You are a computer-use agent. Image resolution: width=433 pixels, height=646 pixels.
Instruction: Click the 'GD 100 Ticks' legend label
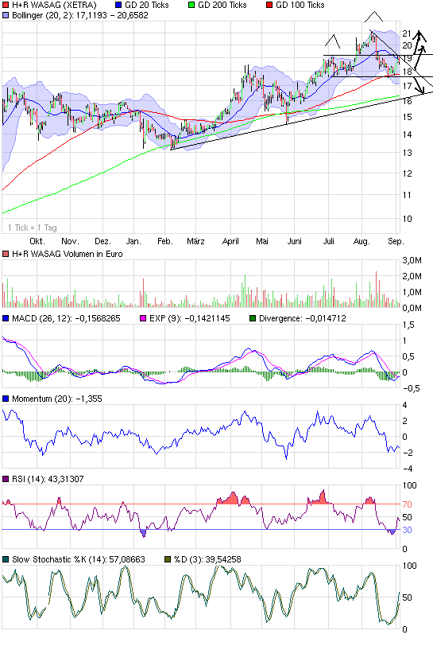click(300, 6)
